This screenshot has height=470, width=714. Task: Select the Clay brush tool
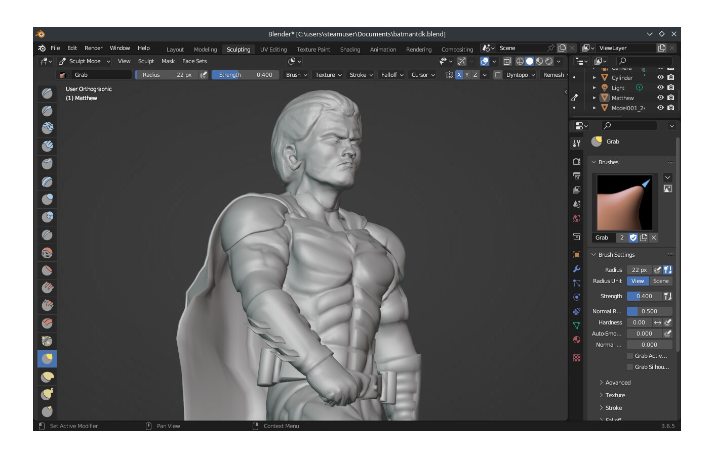[47, 128]
